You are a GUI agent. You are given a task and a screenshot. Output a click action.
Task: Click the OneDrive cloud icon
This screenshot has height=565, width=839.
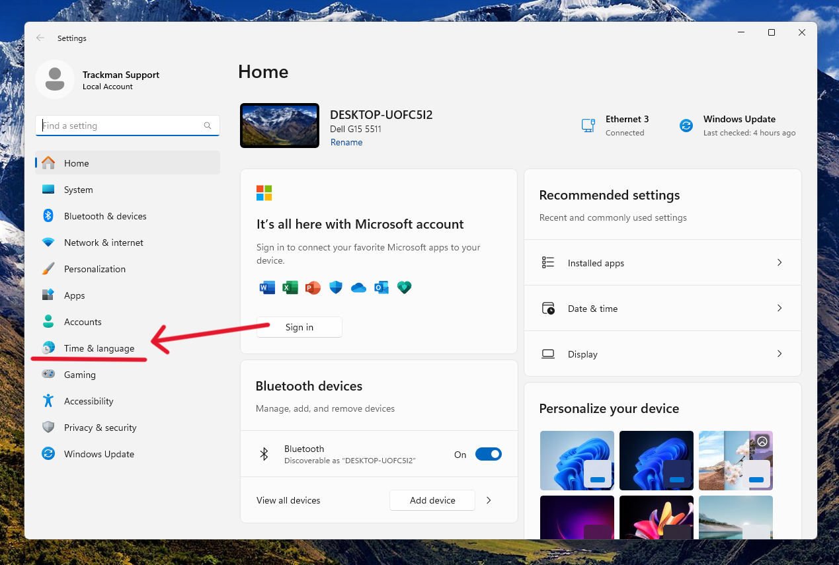(358, 287)
